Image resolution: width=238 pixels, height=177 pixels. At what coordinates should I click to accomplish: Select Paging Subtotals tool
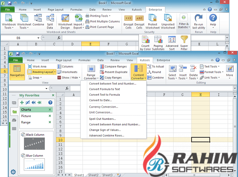tap(158, 43)
